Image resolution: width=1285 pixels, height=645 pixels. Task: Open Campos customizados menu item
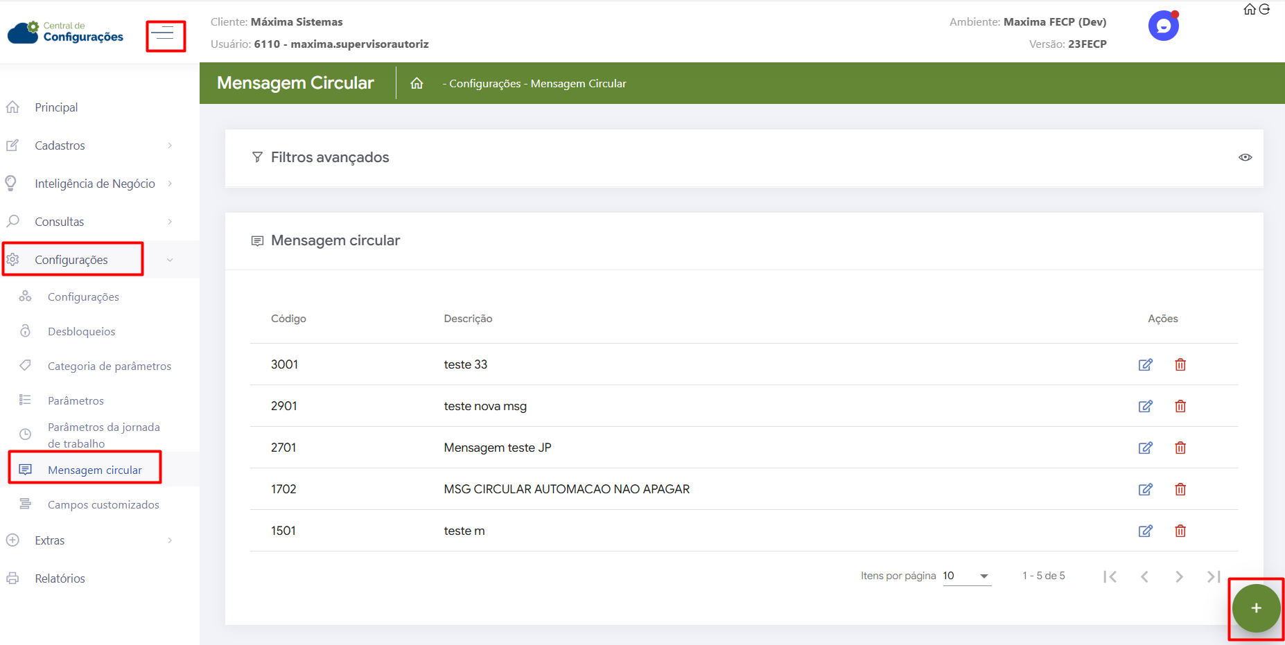103,504
